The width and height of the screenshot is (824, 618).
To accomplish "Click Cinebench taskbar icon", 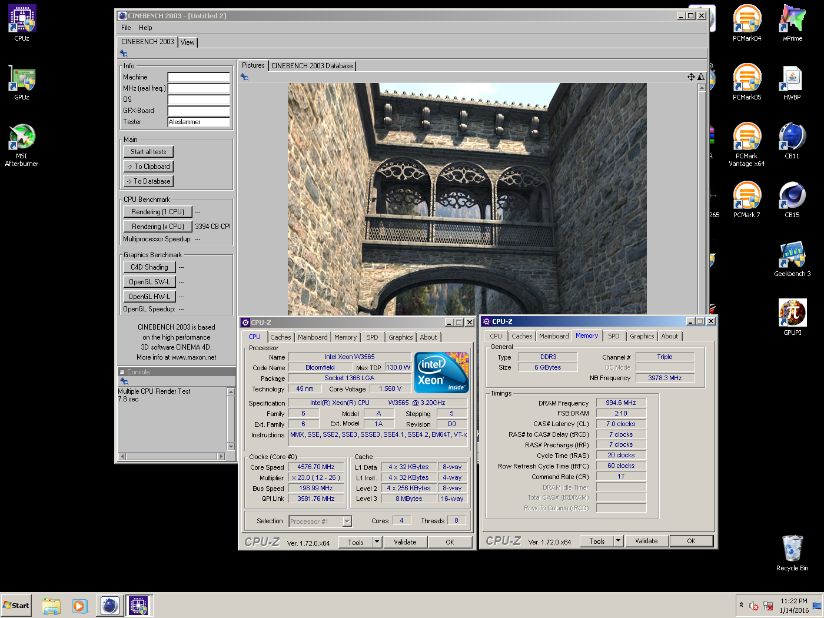I will point(110,606).
